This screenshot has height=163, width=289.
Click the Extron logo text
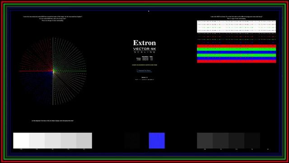click(x=144, y=43)
